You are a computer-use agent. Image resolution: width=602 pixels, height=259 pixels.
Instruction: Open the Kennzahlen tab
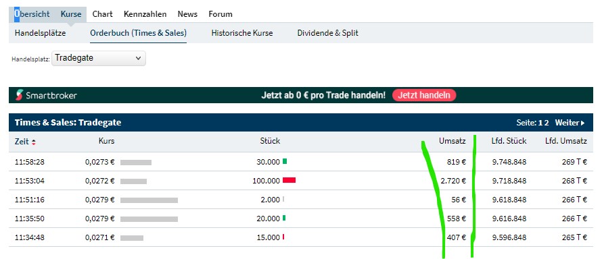[145, 14]
